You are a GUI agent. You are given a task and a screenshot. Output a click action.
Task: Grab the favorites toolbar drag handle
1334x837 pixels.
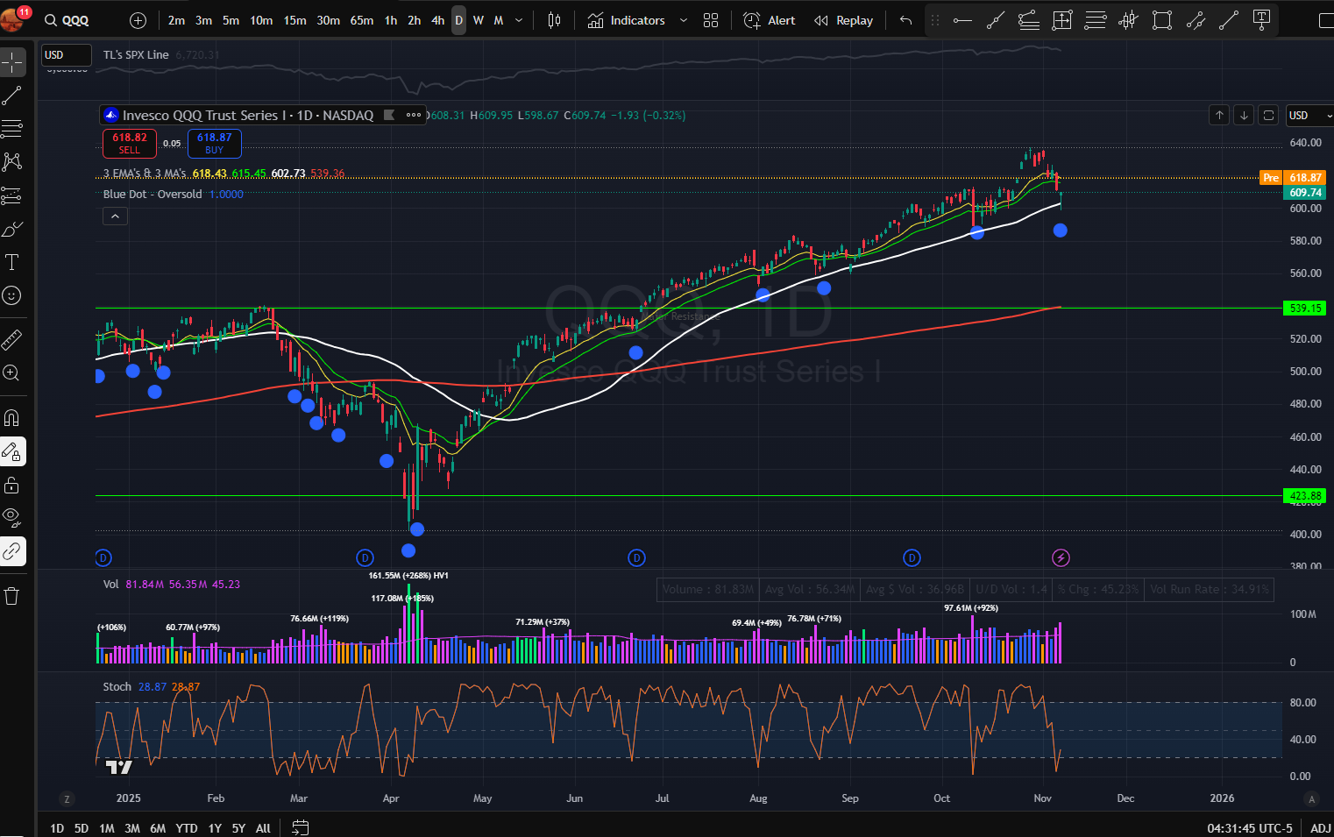[935, 20]
